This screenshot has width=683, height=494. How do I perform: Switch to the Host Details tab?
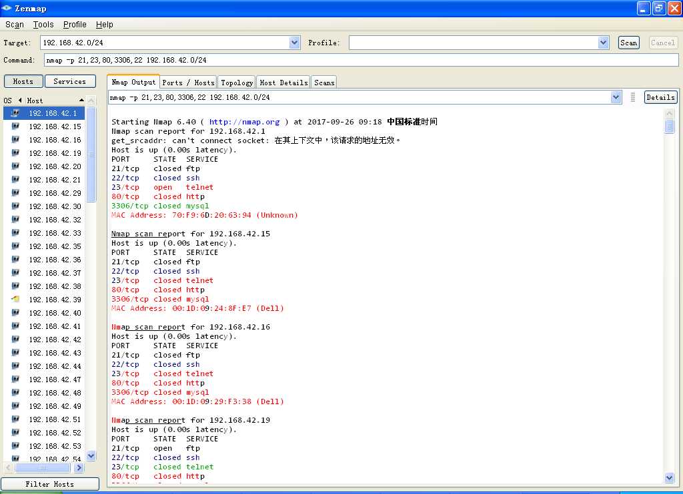point(283,83)
